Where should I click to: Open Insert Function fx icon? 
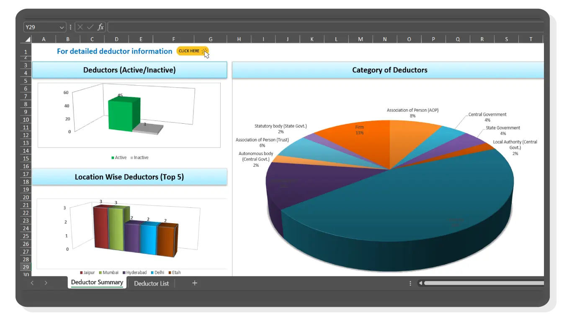coord(100,27)
